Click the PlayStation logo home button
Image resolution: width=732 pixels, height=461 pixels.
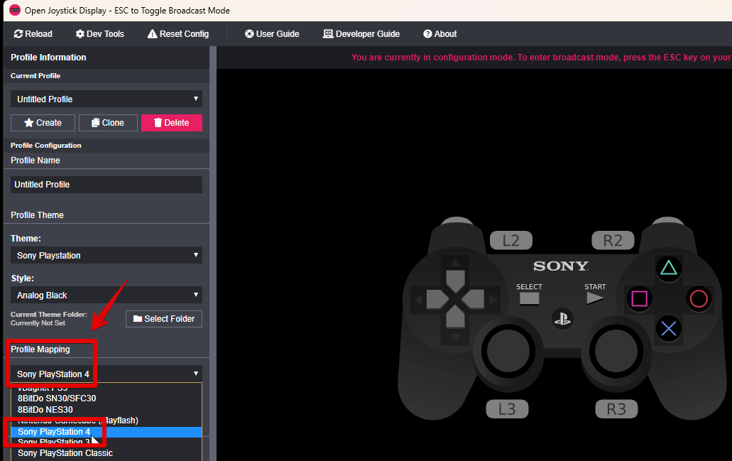(x=562, y=319)
